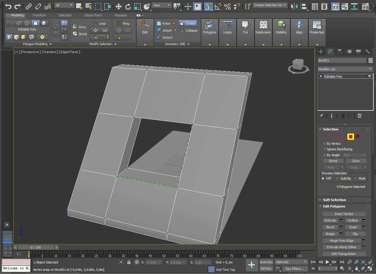Select the Link tool icon
Screen dimensions: 376x274
pos(28,6)
